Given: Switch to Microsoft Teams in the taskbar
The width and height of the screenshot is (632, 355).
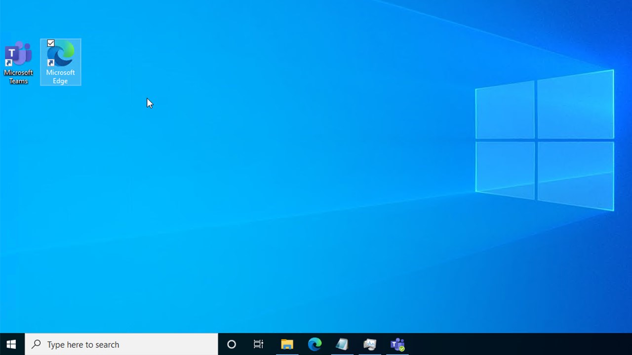Looking at the screenshot, I should pyautogui.click(x=397, y=344).
